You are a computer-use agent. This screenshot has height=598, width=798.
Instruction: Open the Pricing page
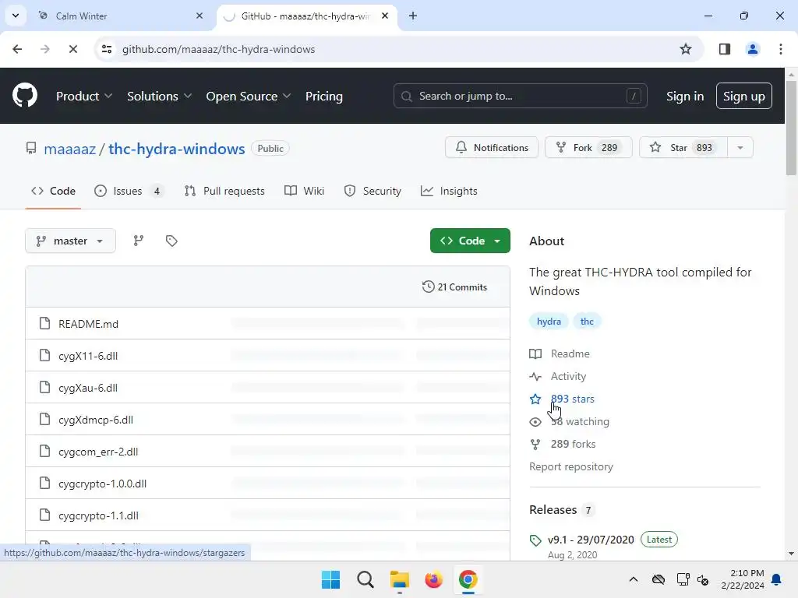323,96
